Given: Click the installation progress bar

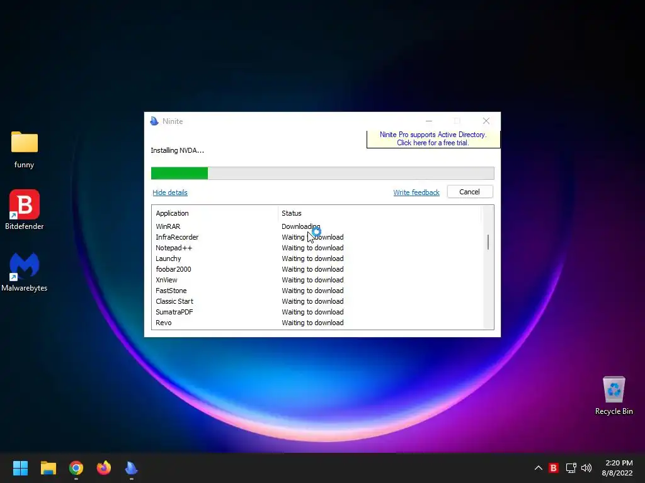Looking at the screenshot, I should click(322, 174).
